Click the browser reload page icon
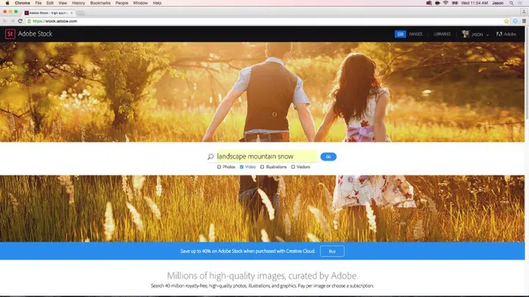This screenshot has width=529, height=297. click(20, 21)
